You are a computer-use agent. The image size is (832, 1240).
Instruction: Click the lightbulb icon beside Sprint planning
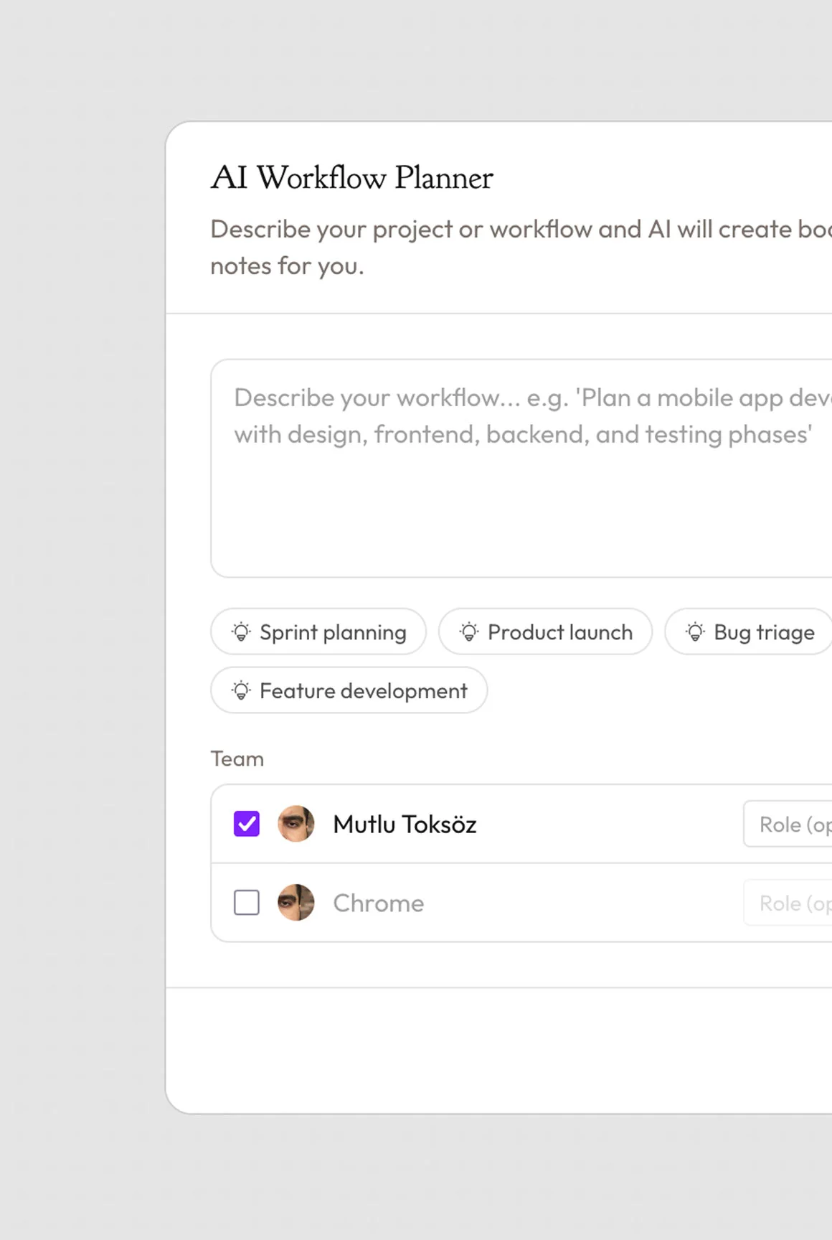(x=241, y=632)
